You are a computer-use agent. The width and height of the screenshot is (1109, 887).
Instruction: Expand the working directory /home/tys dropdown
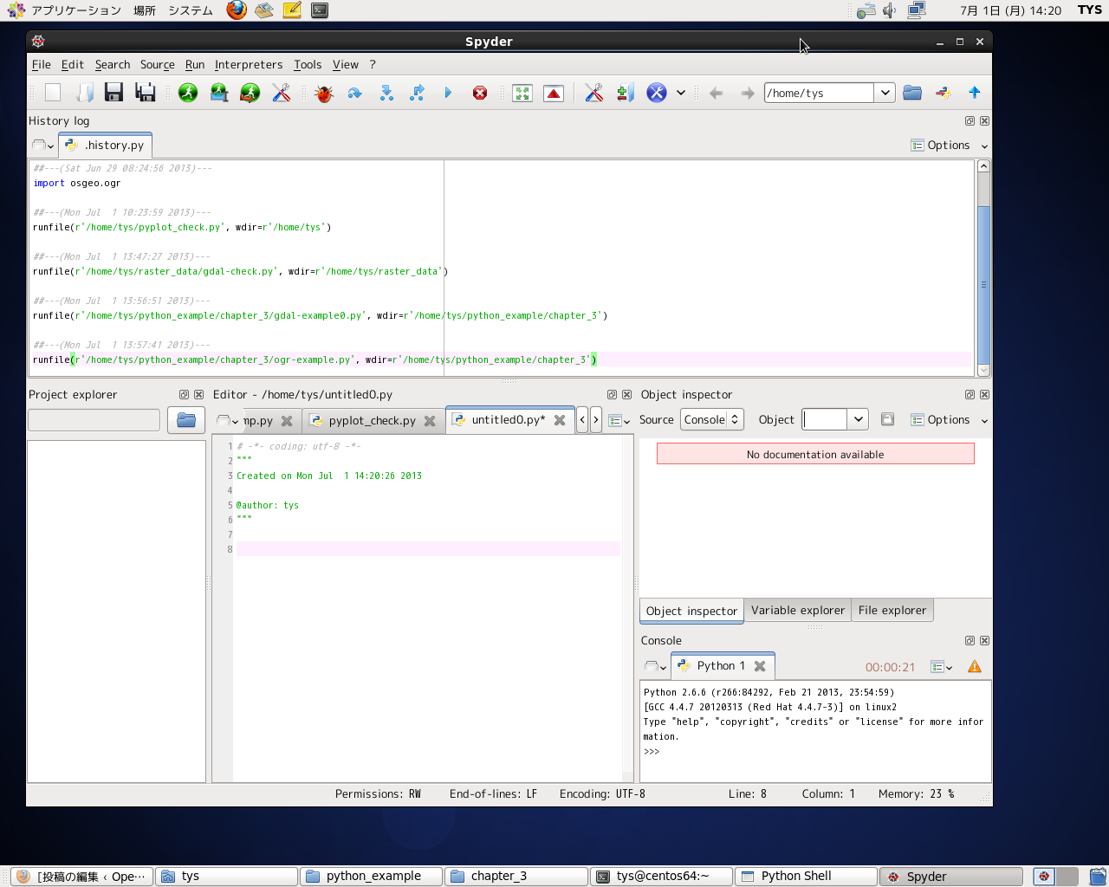coord(884,93)
